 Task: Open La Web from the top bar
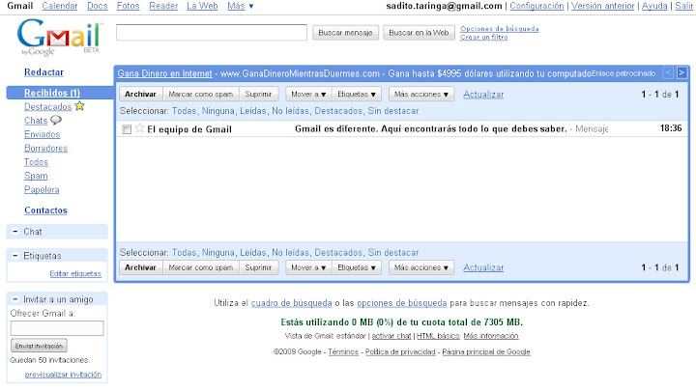pyautogui.click(x=202, y=6)
